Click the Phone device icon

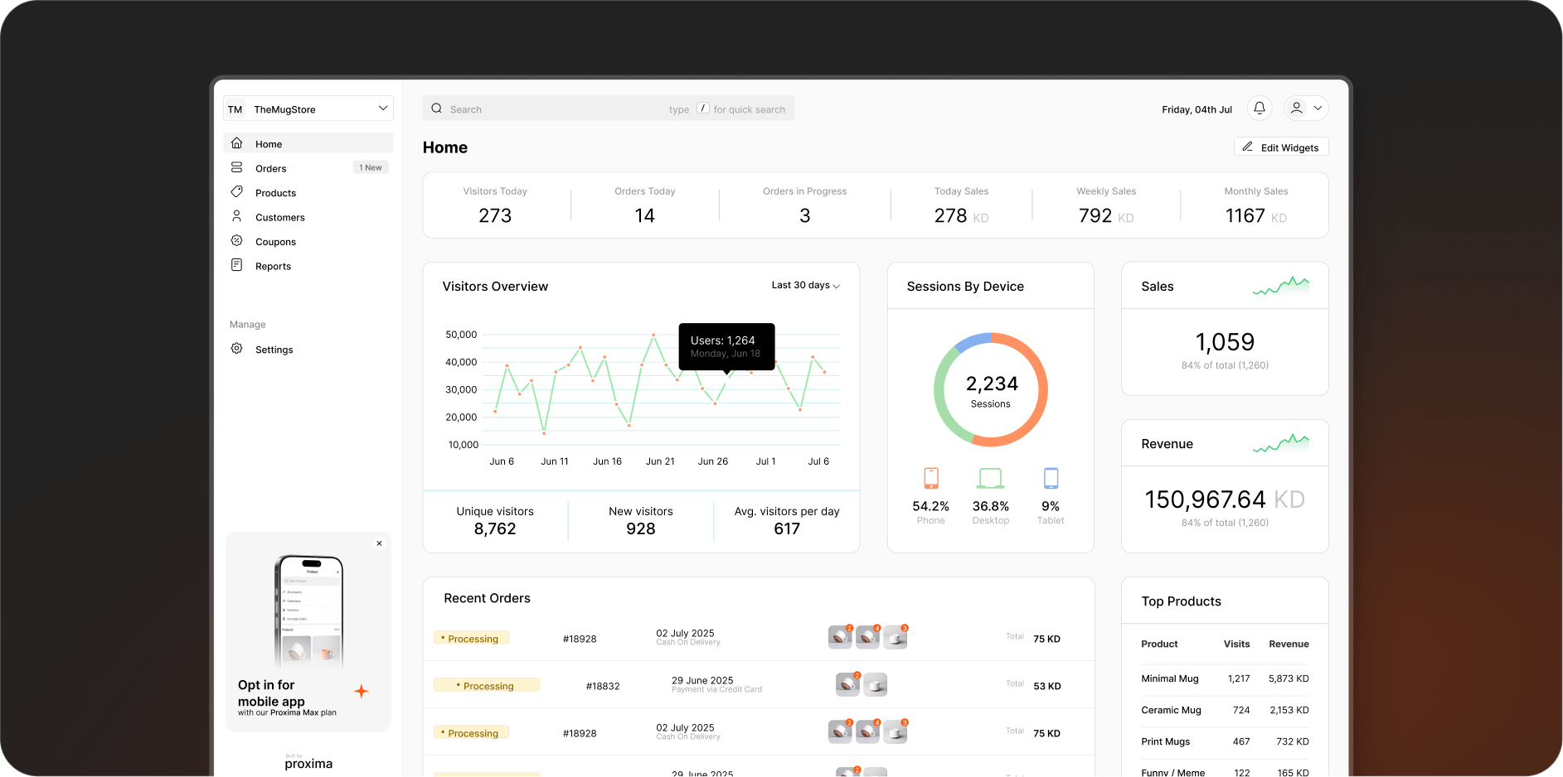point(931,478)
